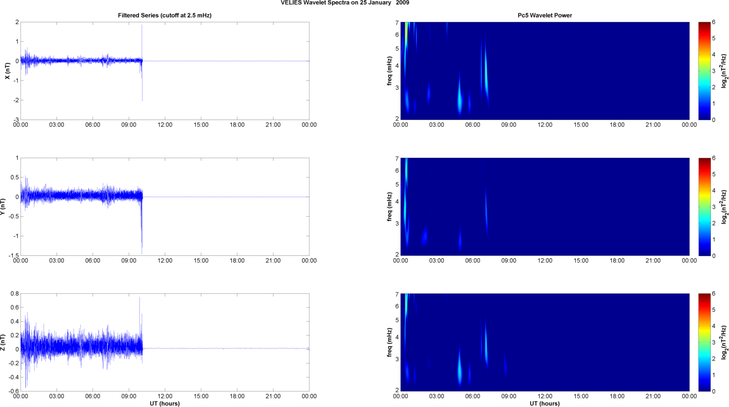This screenshot has height=407, width=729.
Task: Click the Z filtered time series plot
Action: [x=165, y=342]
